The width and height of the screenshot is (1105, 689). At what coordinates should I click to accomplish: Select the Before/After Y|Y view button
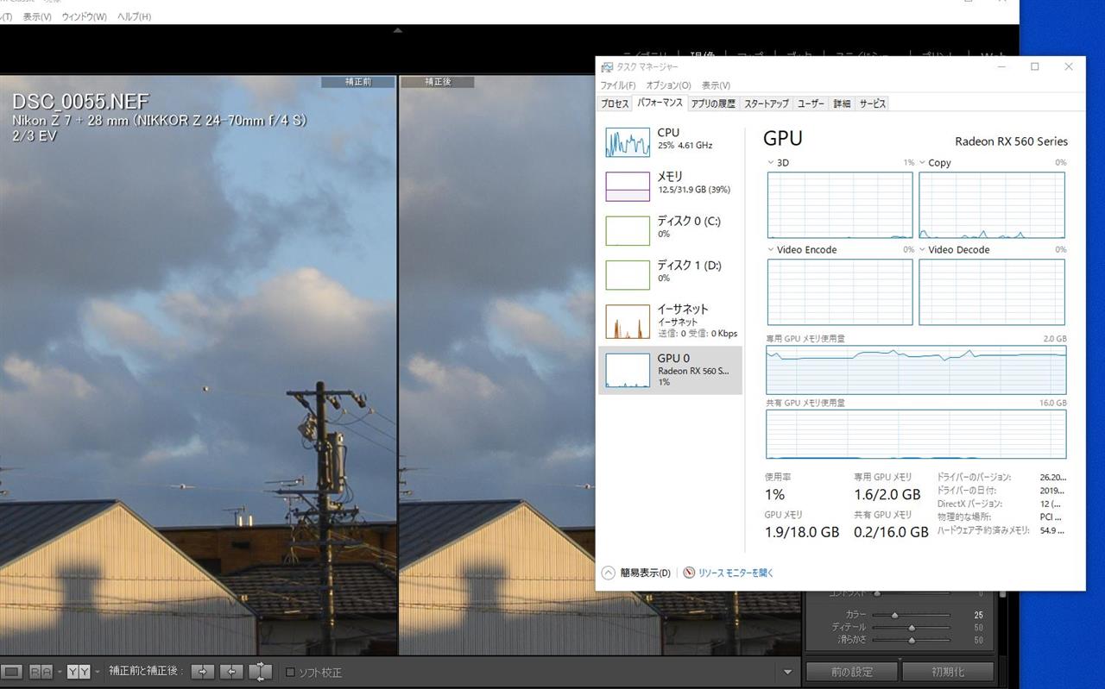pos(79,671)
